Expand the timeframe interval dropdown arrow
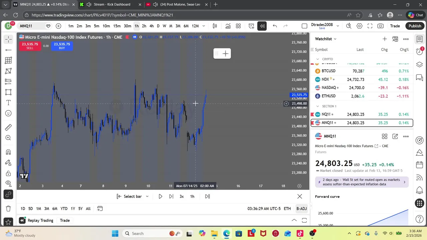This screenshot has height=240, width=427. coord(203,26)
